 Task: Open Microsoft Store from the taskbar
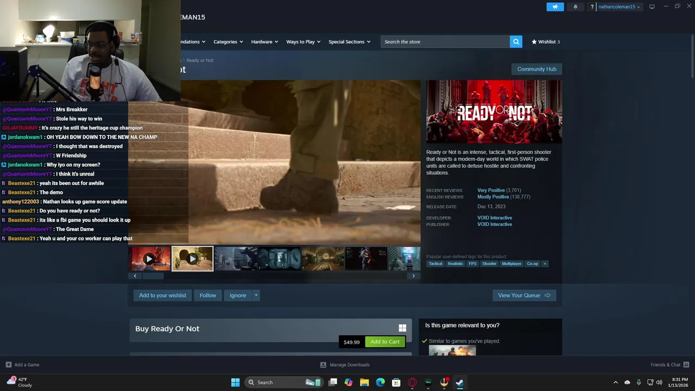click(396, 382)
